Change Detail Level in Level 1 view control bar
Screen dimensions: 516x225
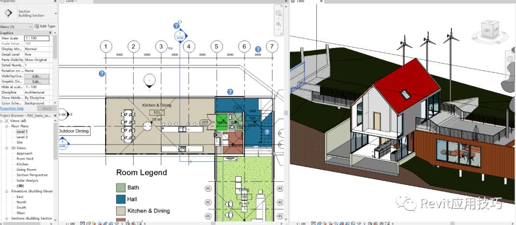82,224
